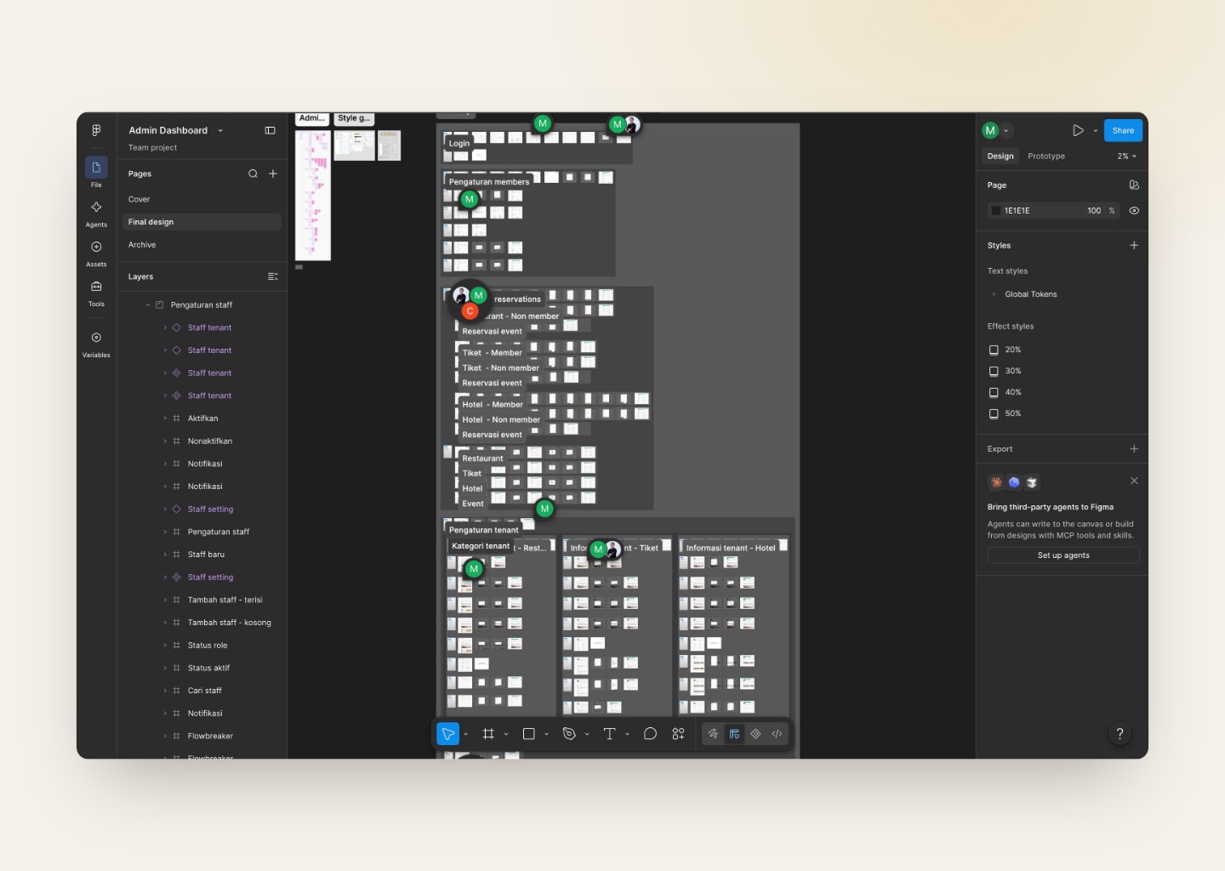The image size is (1225, 871).
Task: Open the Tools panel in sidebar
Action: click(x=96, y=292)
